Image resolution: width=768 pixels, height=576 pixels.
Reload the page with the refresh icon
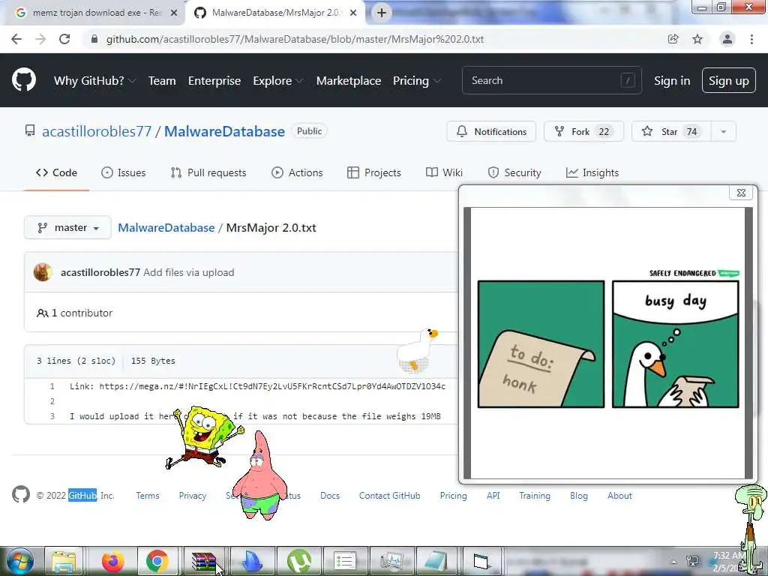[64, 39]
